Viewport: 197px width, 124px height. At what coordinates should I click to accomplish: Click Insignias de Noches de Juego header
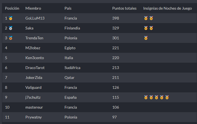[167, 8]
